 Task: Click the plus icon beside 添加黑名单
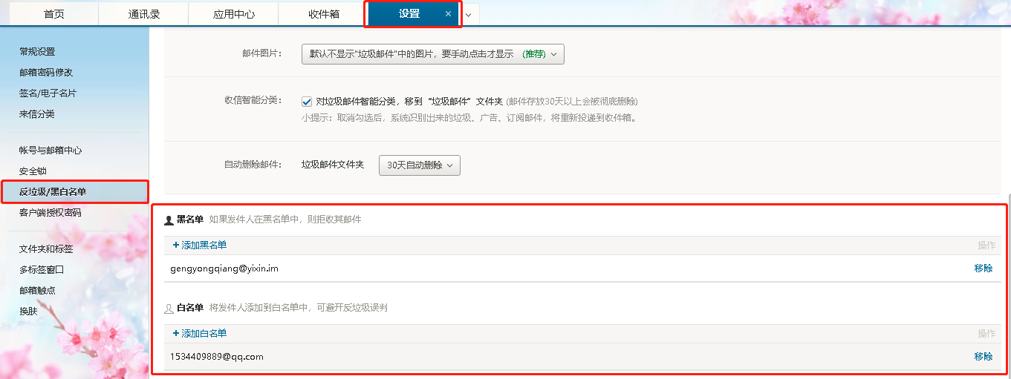[x=176, y=245]
